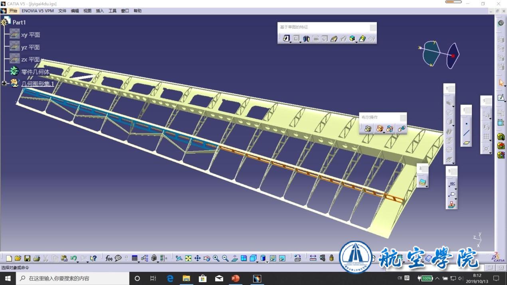Image resolution: width=507 pixels, height=285 pixels.
Task: Select the zx 平面 tree item
Action: (30, 59)
